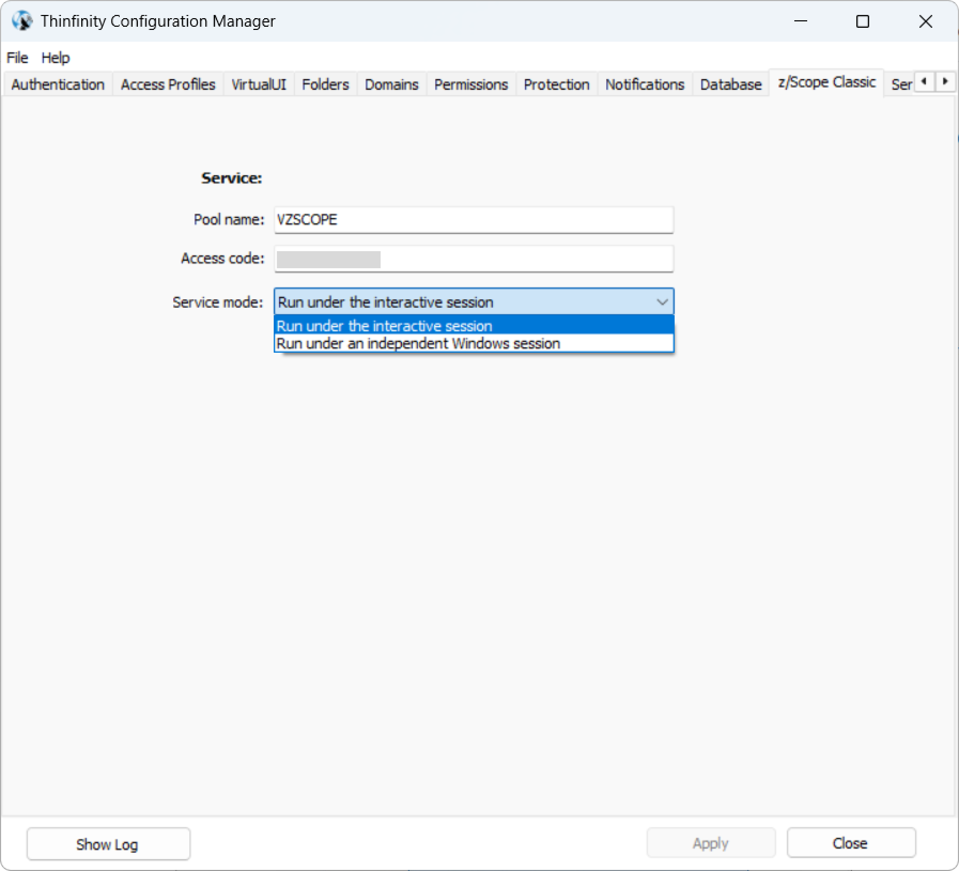Open the Help menu
The image size is (959, 871).
56,58
